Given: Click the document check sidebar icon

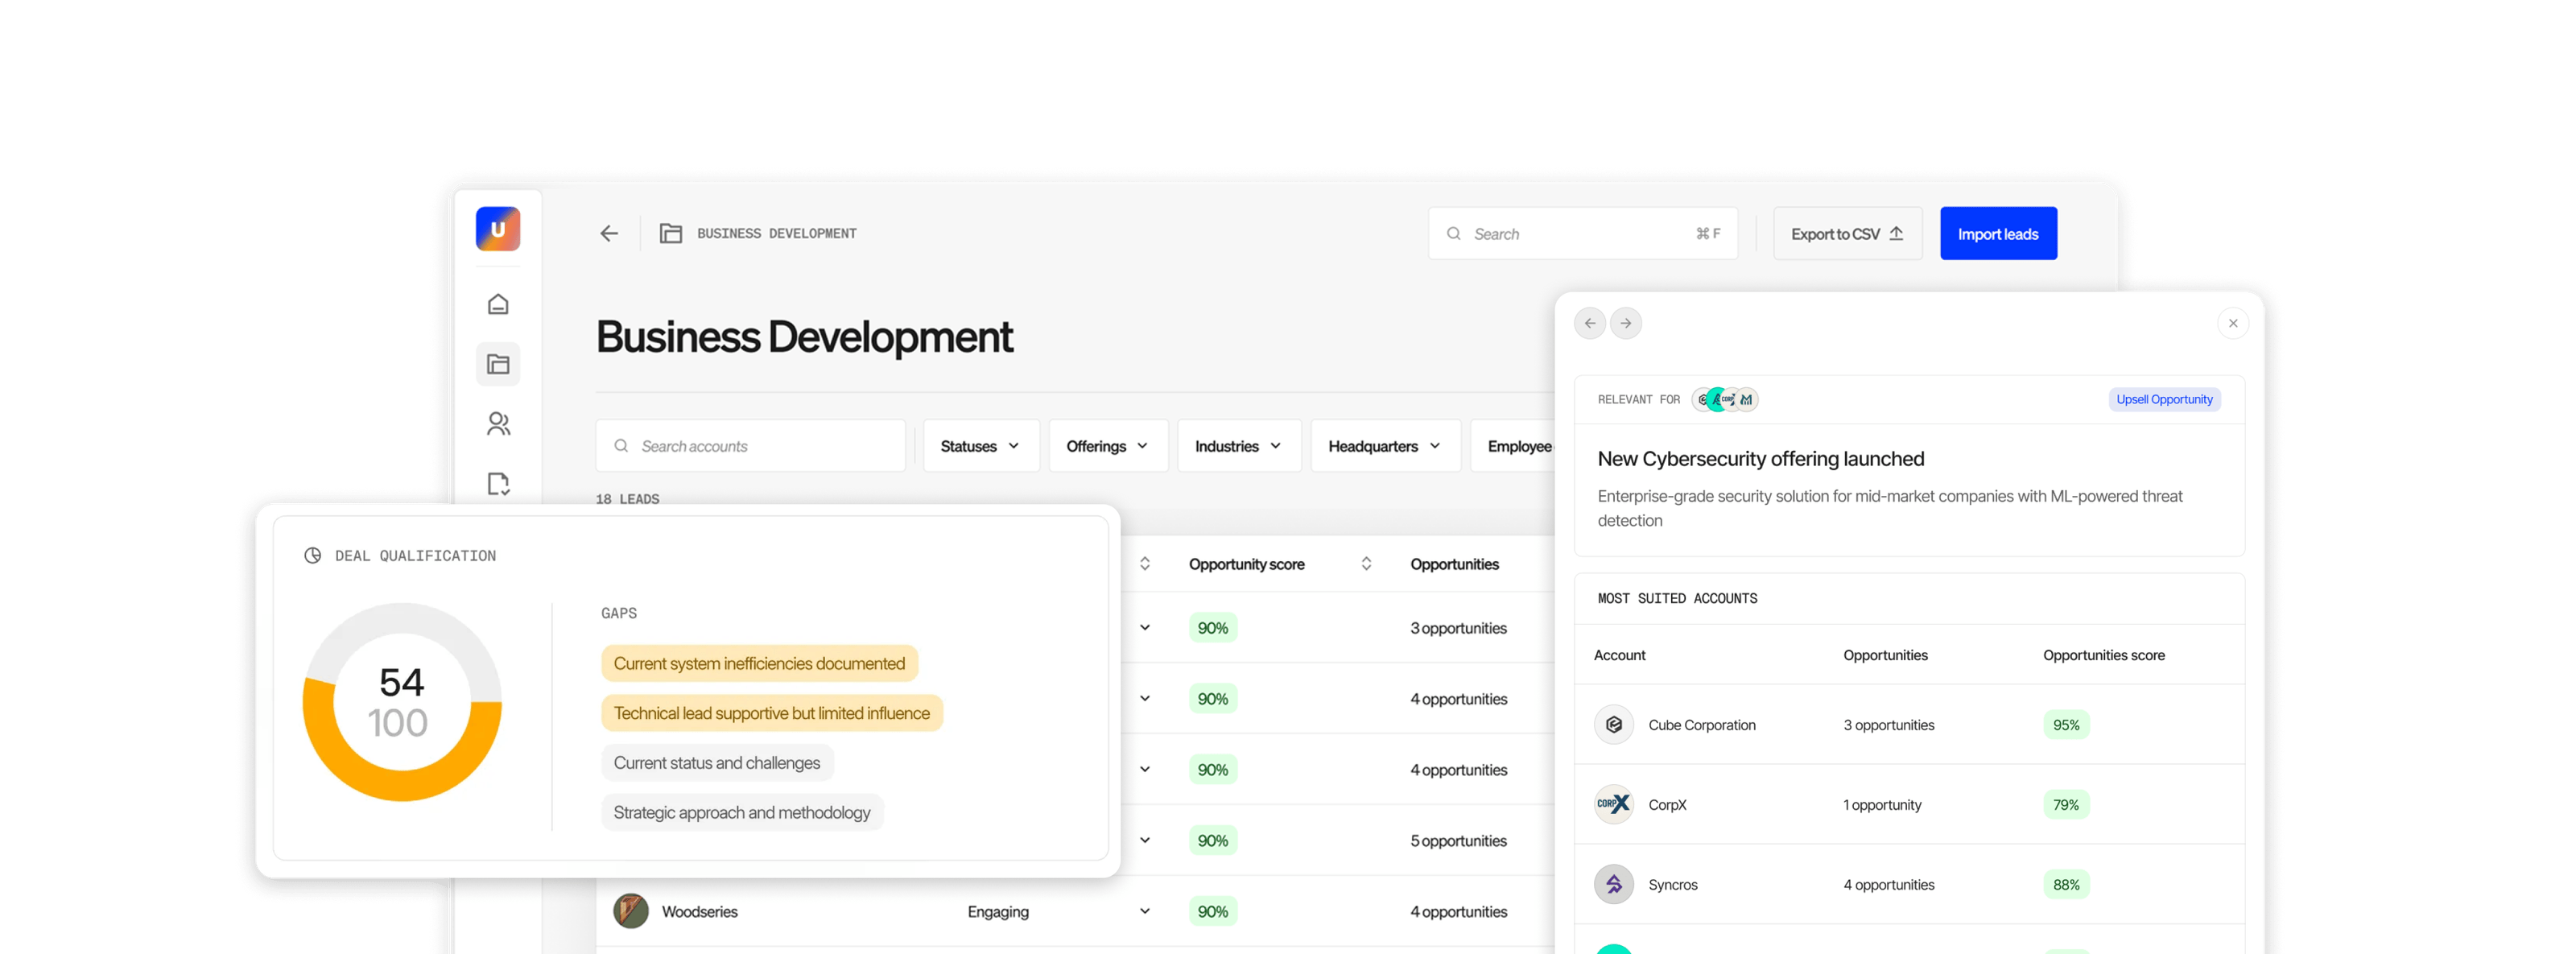Looking at the screenshot, I should click(x=498, y=484).
